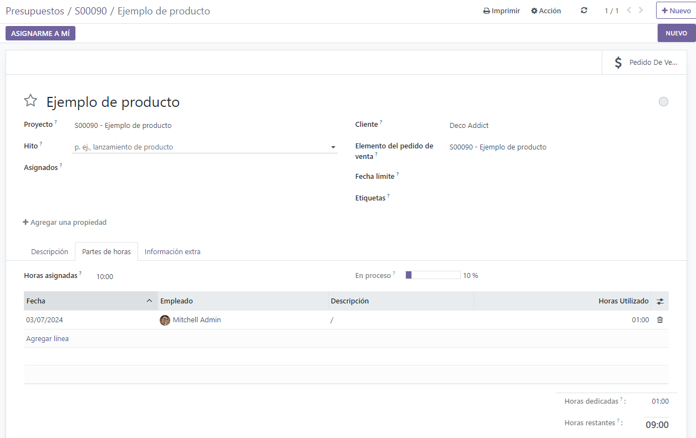696x438 pixels.
Task: Click the plus to add a property
Action: click(x=26, y=222)
